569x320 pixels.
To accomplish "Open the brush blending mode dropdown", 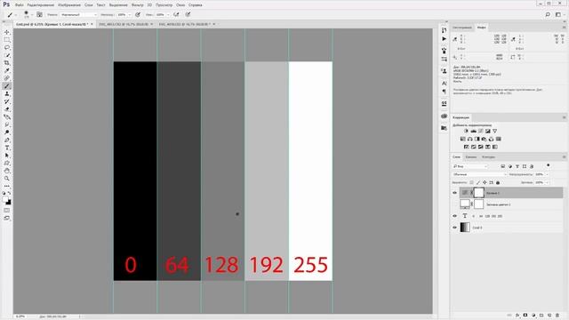I will pyautogui.click(x=78, y=15).
